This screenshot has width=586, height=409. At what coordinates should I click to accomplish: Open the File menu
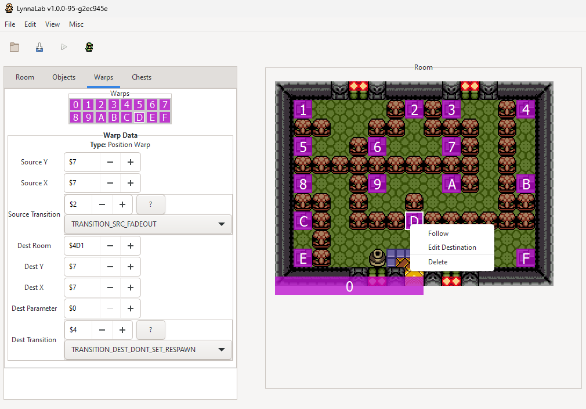10,24
